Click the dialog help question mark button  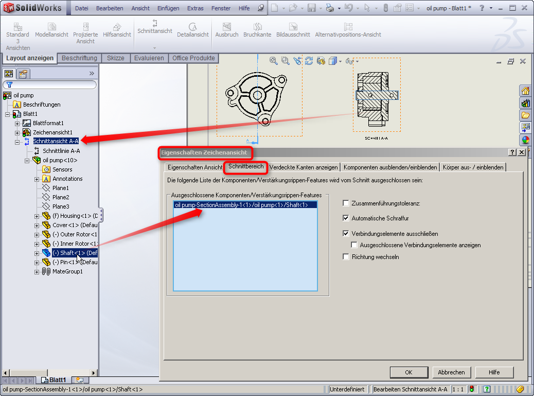512,152
